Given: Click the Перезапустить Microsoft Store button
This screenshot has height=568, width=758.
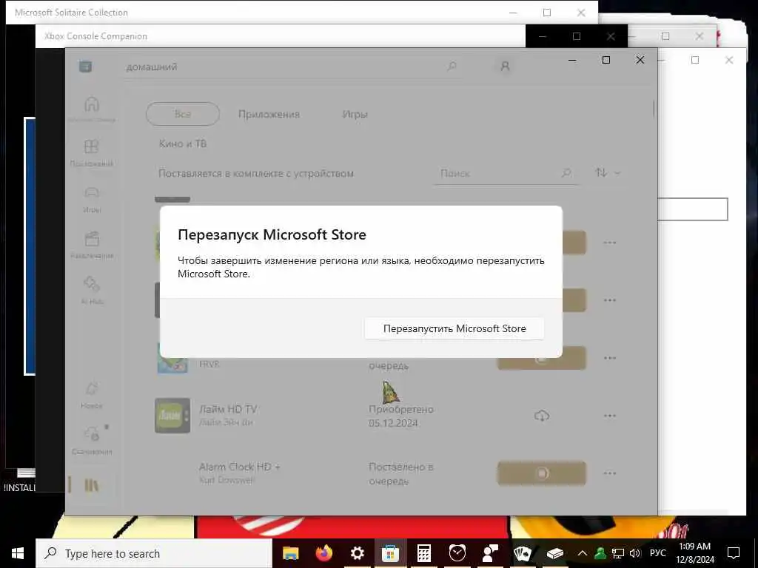Looking at the screenshot, I should click(x=454, y=328).
